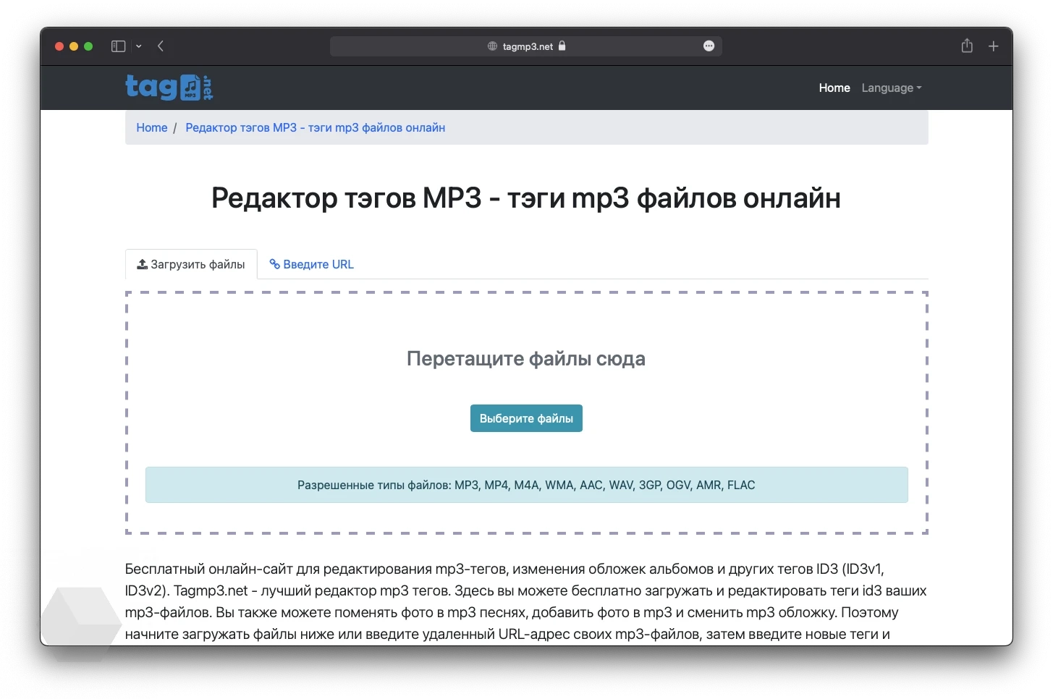Viewport: 1053px width, 699px height.
Task: Click the description paragraph starting 'Бесплатный онлайн-сайт'
Action: point(526,602)
